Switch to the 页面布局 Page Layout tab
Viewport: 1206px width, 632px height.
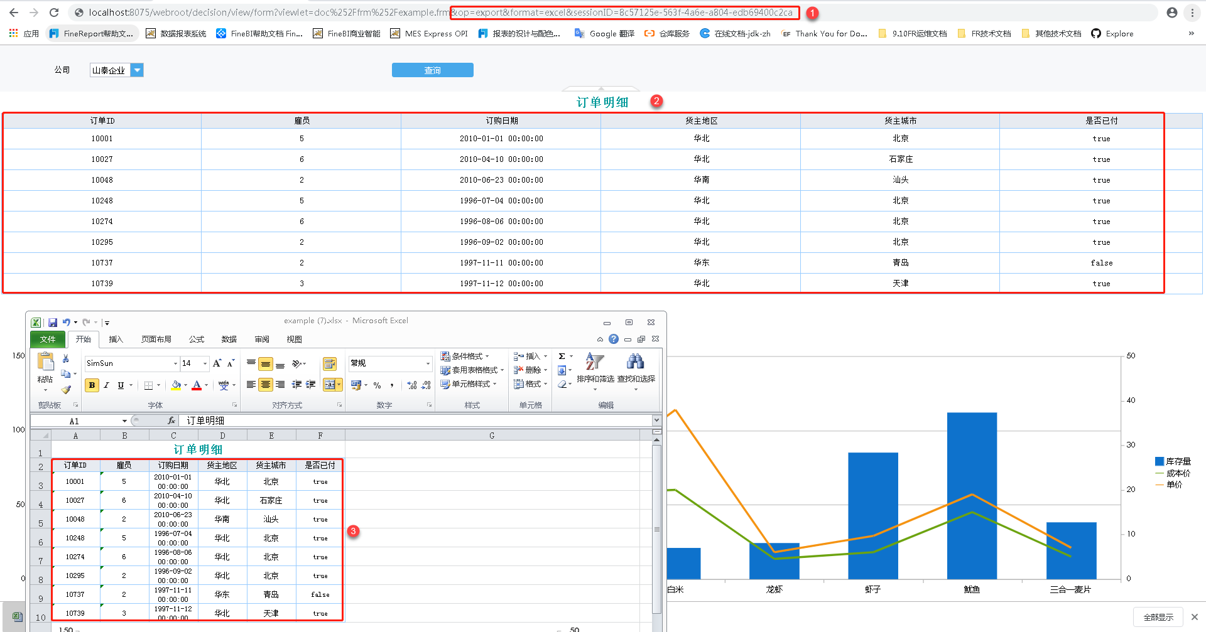156,340
